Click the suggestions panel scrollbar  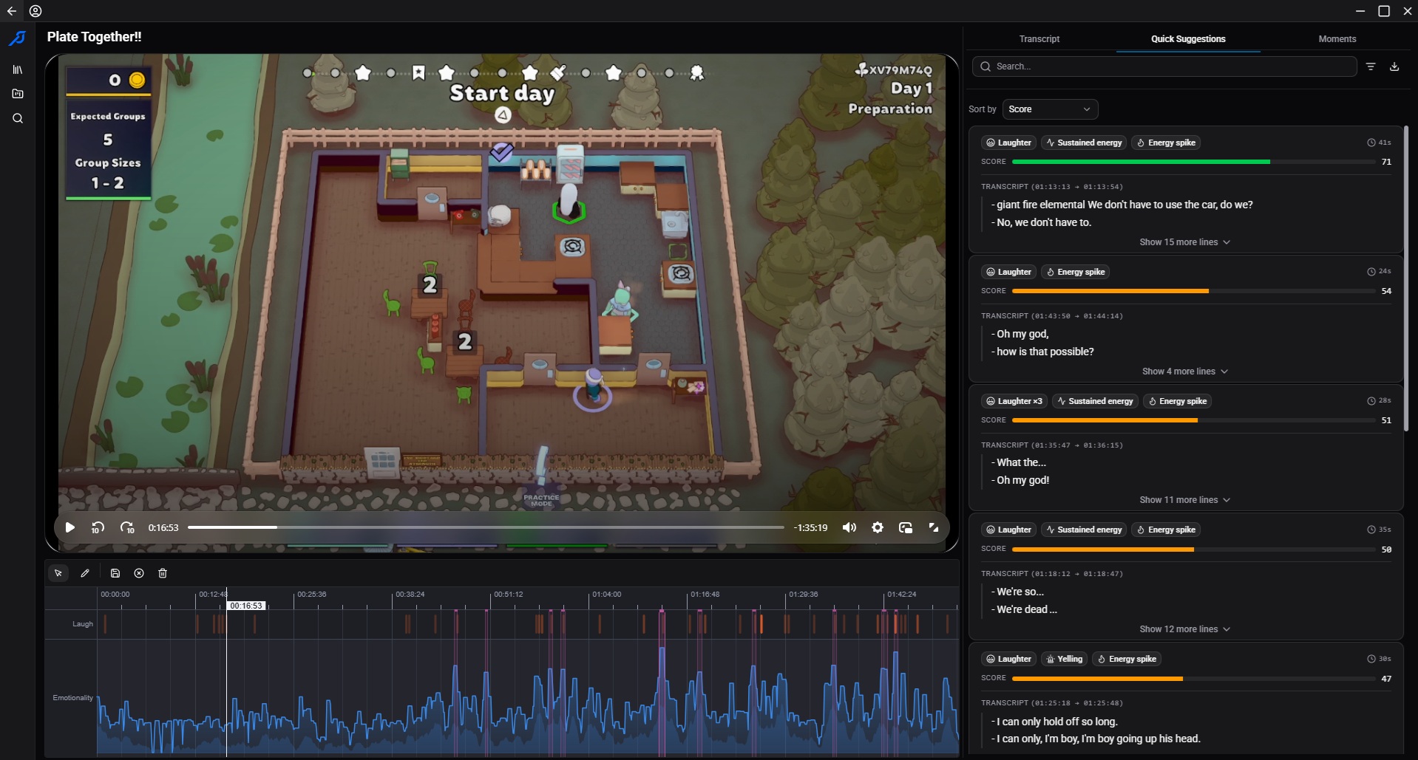point(1406,278)
